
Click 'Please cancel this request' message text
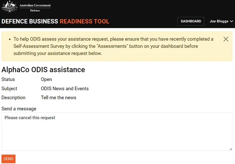30,118
